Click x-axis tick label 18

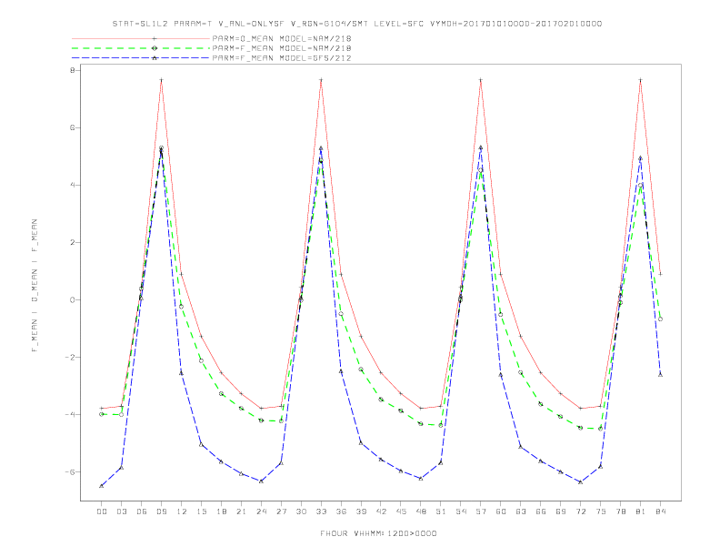click(221, 511)
